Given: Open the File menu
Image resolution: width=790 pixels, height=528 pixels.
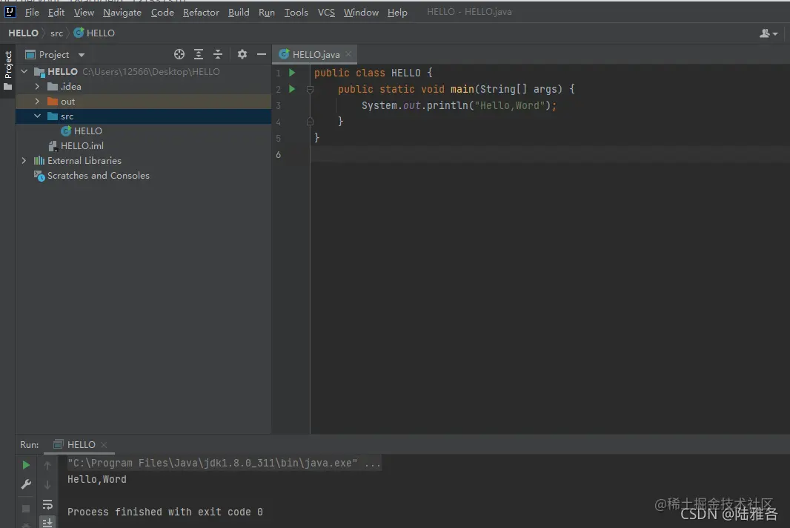Looking at the screenshot, I should pos(32,12).
